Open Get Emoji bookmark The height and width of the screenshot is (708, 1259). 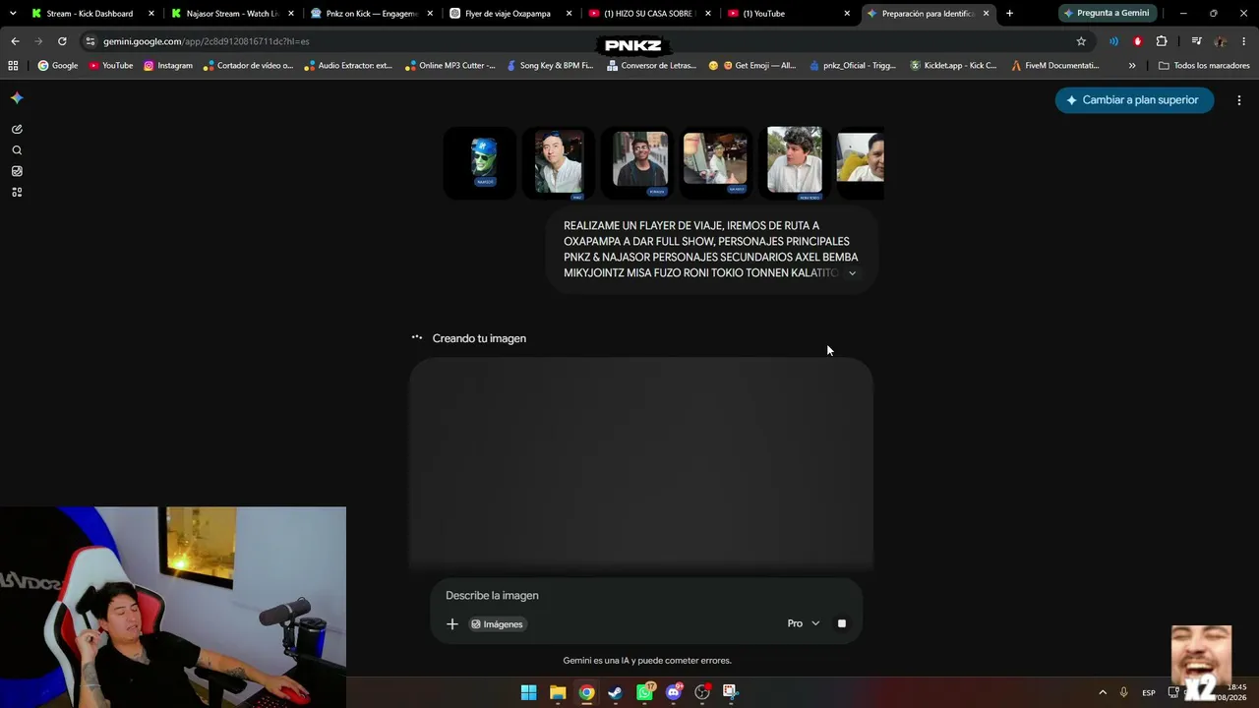coord(752,66)
